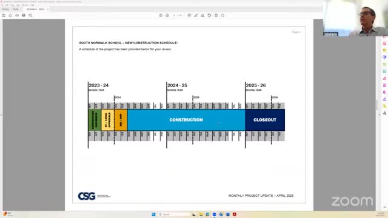
Task: Click the page number field
Action: 175,15
